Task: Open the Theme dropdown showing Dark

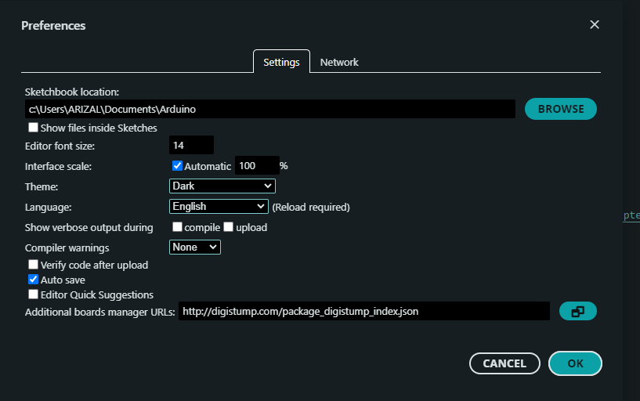Action: [222, 186]
